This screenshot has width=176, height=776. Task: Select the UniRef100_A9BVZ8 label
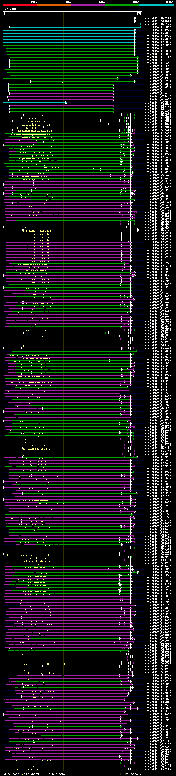(x=158, y=105)
